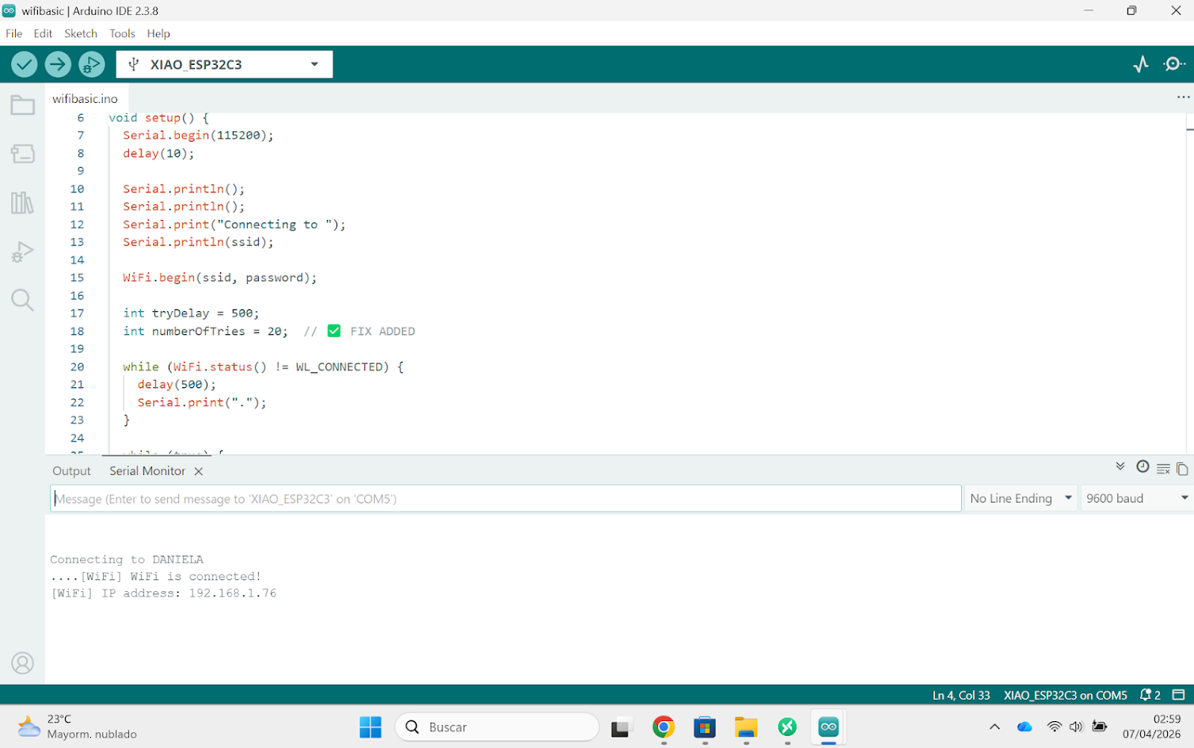Open the volume speaker tray icon

coord(1076,727)
